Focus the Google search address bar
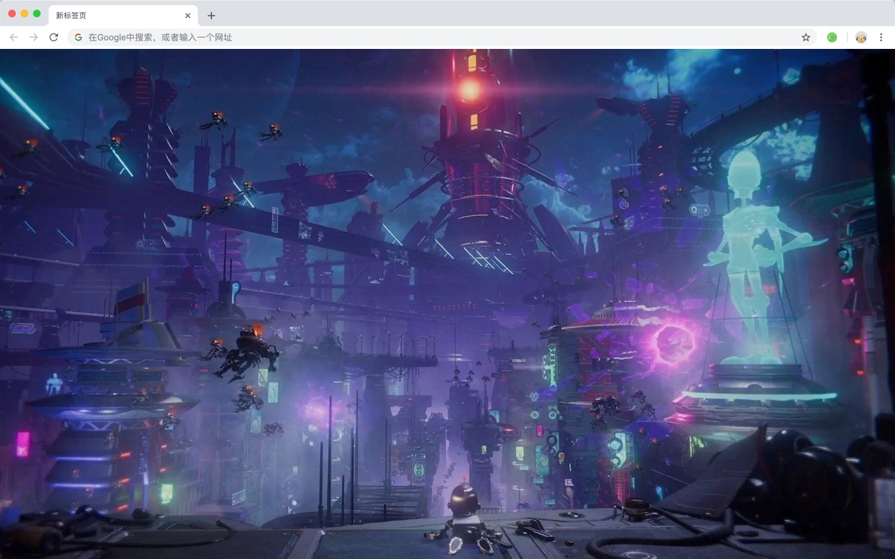The height and width of the screenshot is (559, 895). pyautogui.click(x=442, y=37)
